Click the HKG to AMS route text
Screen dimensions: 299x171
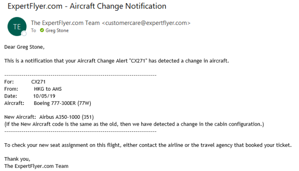pos(48,89)
